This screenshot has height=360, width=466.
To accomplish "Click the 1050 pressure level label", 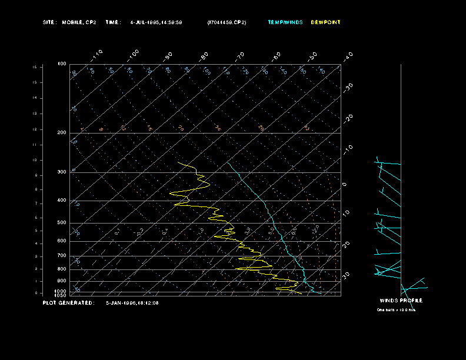I will [x=61, y=295].
